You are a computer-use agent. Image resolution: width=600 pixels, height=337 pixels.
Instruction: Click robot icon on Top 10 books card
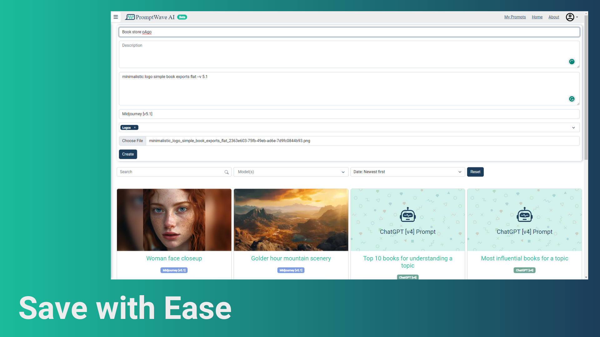click(x=407, y=215)
